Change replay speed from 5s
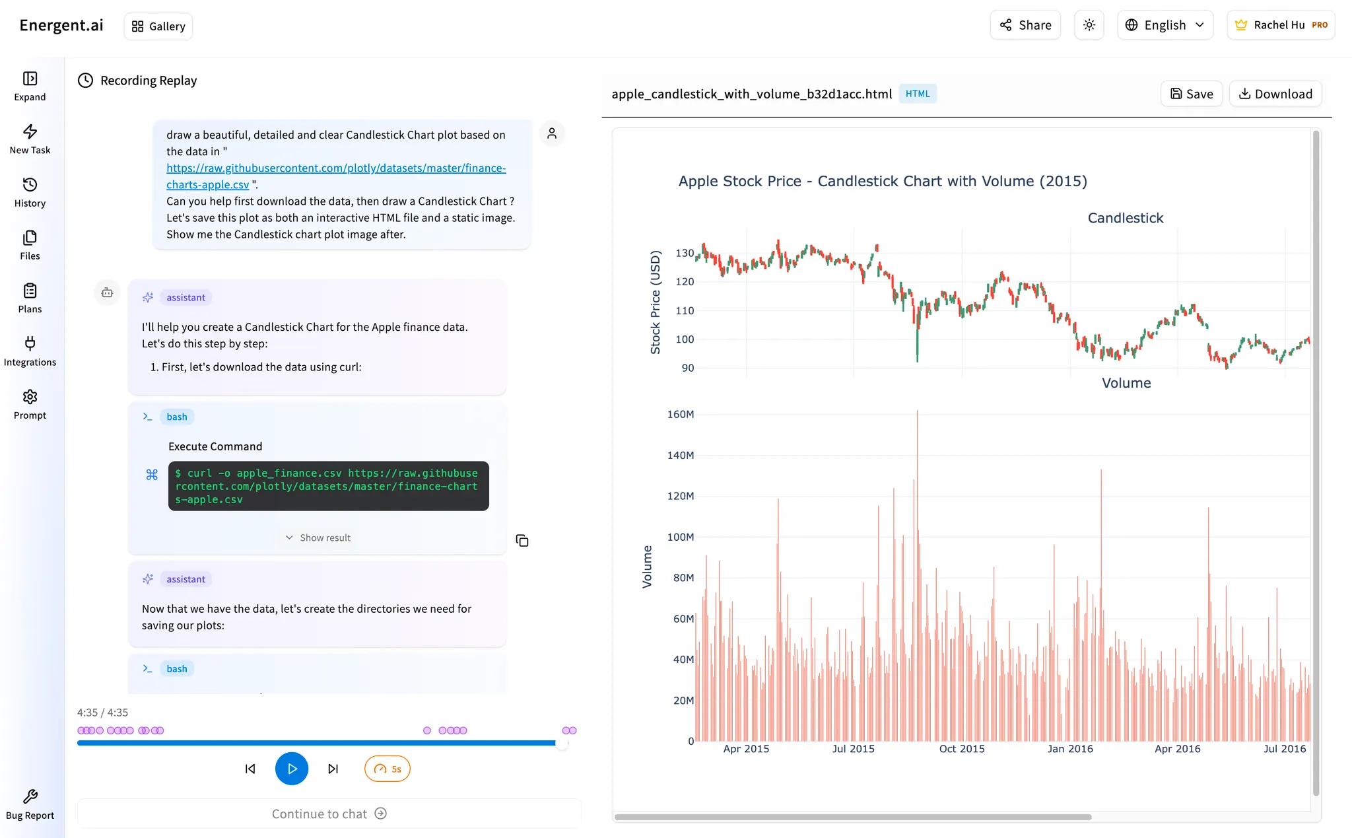The width and height of the screenshot is (1352, 838). click(x=387, y=768)
